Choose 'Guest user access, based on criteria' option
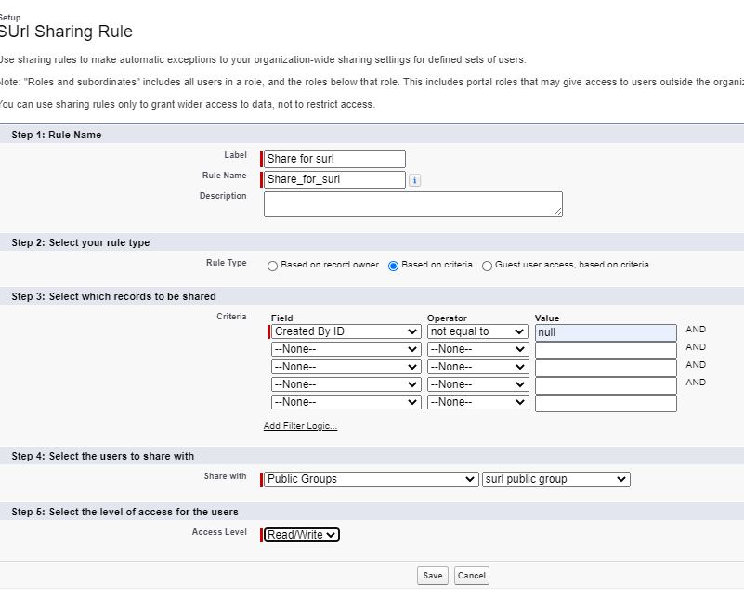 pyautogui.click(x=487, y=266)
